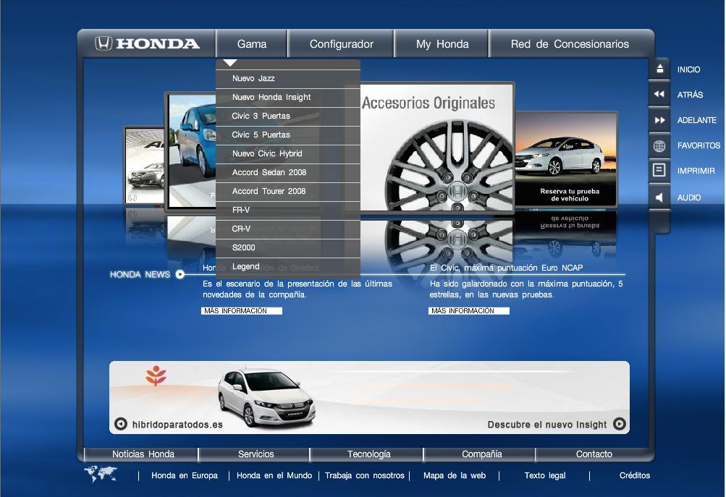
Task: Click the world map icon
Action: tap(101, 474)
